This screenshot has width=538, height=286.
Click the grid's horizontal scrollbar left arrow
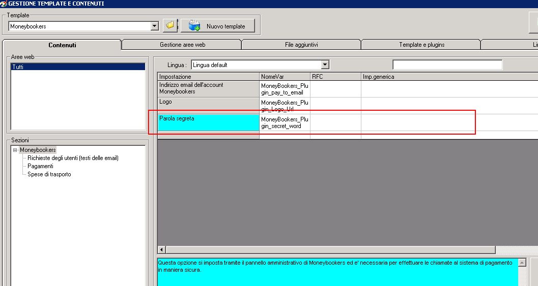(x=162, y=250)
